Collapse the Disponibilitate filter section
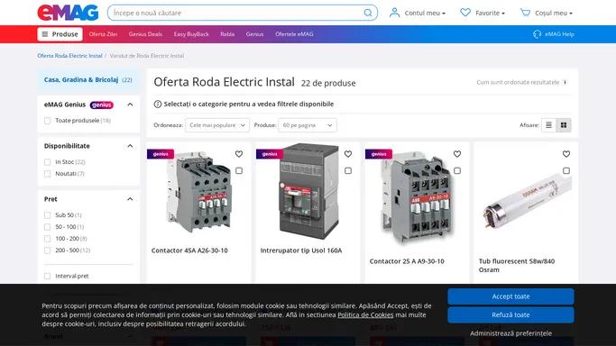 pos(130,146)
